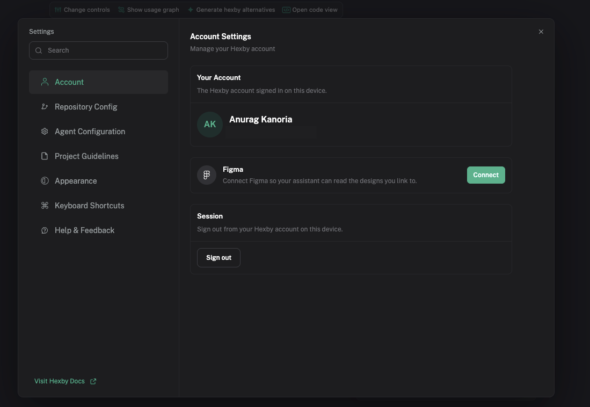The width and height of the screenshot is (590, 407).
Task: Click 'The Hexby account signed in' description
Action: (262, 91)
